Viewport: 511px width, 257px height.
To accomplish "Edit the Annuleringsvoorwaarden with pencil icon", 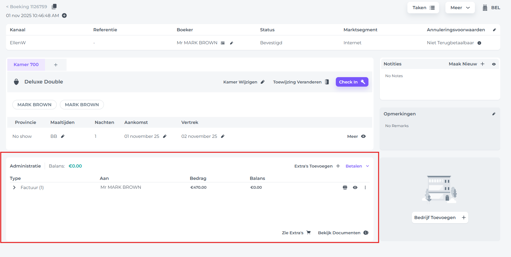I will coord(494,30).
